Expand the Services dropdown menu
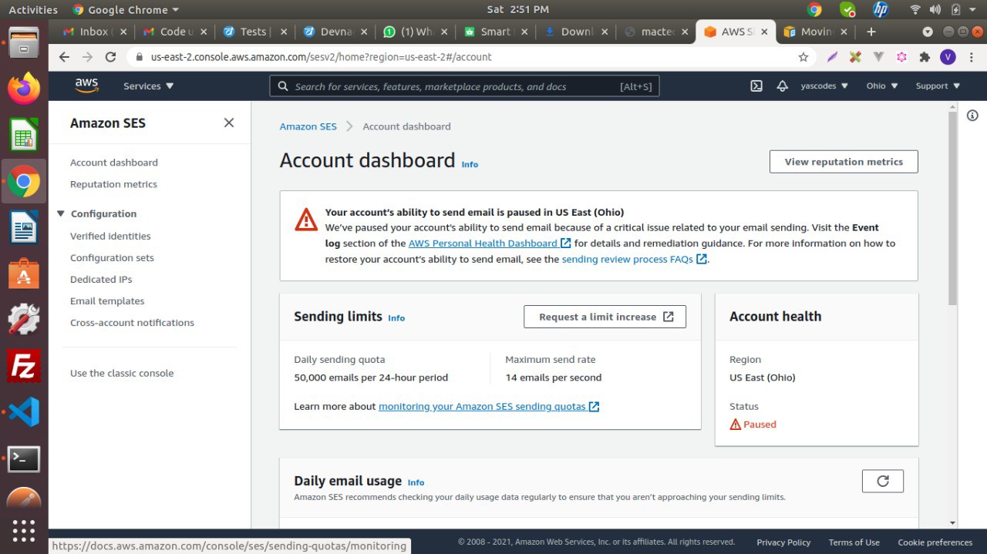This screenshot has height=554, width=987. [x=149, y=86]
